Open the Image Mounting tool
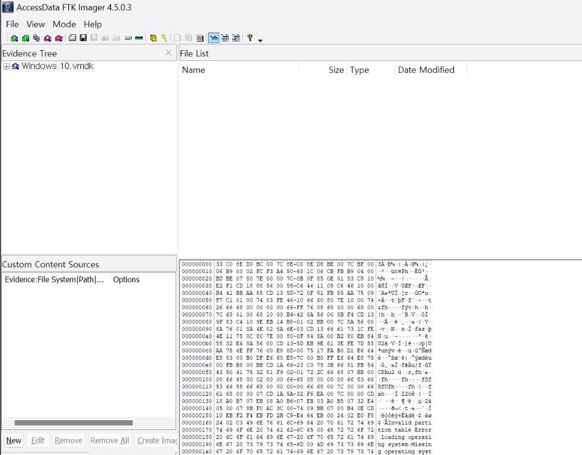 [x=36, y=38]
